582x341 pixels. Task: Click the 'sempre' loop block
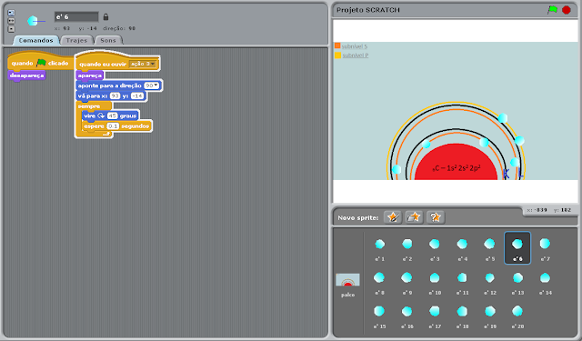click(89, 106)
